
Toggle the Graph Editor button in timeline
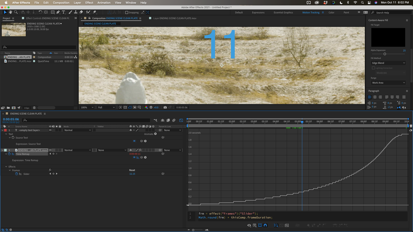pyautogui.click(x=181, y=121)
